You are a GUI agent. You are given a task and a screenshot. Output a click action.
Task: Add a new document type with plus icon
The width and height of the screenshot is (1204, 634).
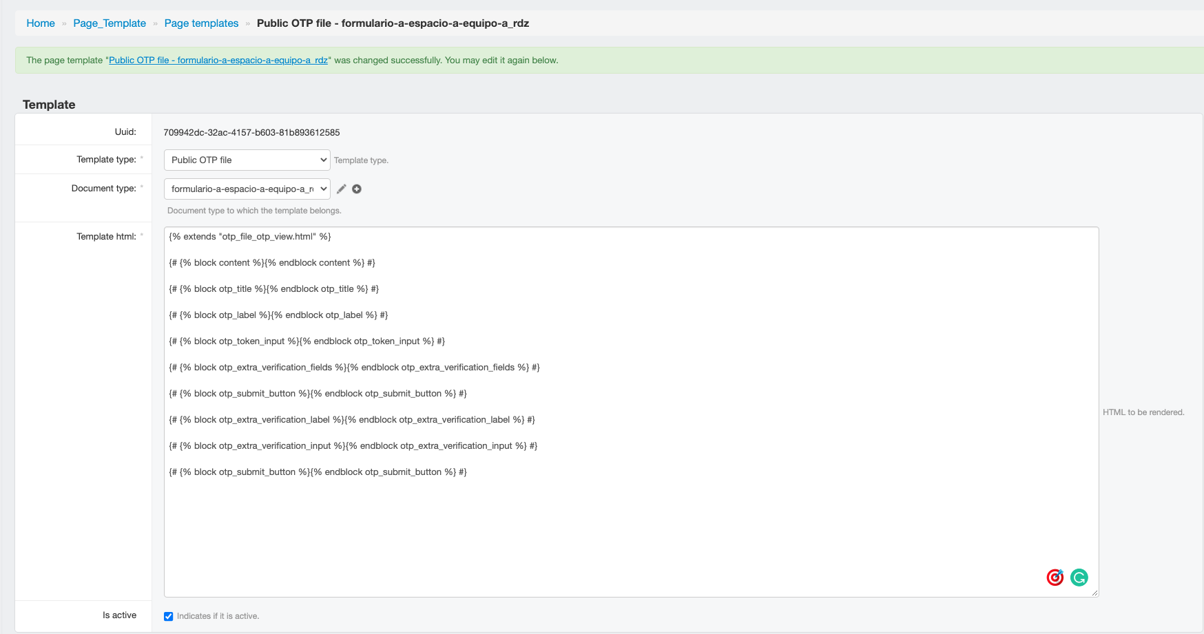point(357,189)
